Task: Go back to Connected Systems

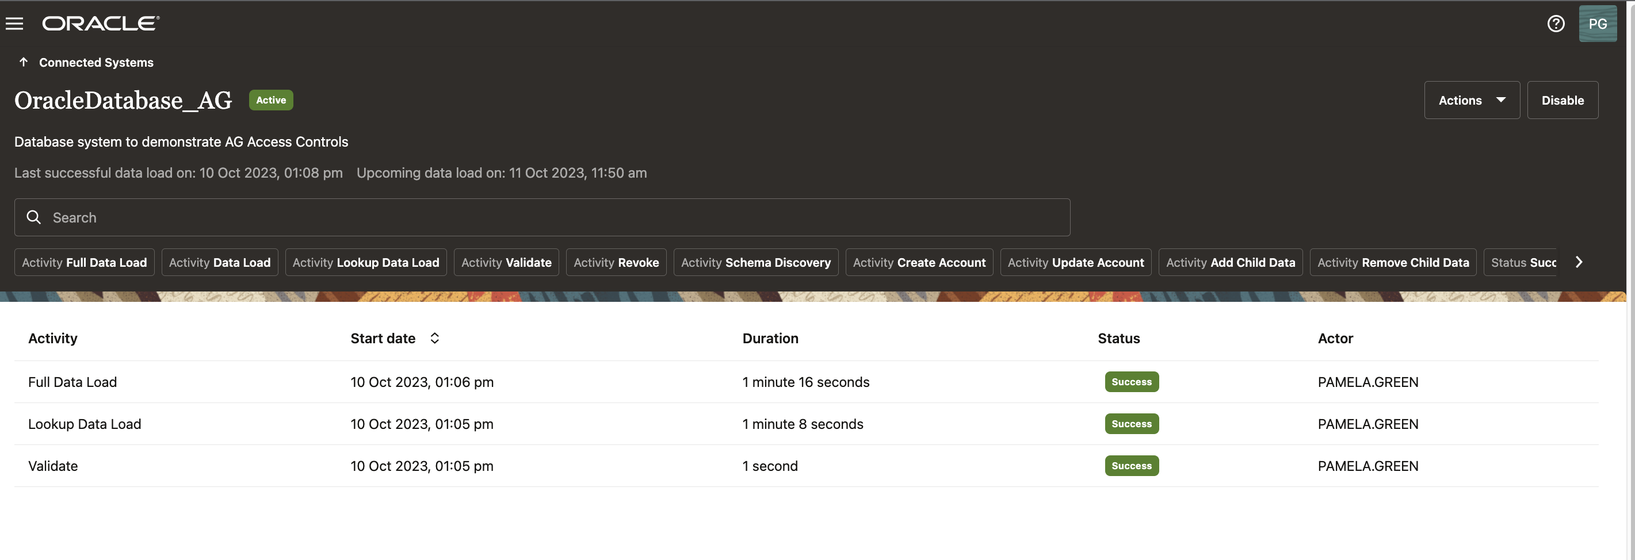Action: coord(97,62)
